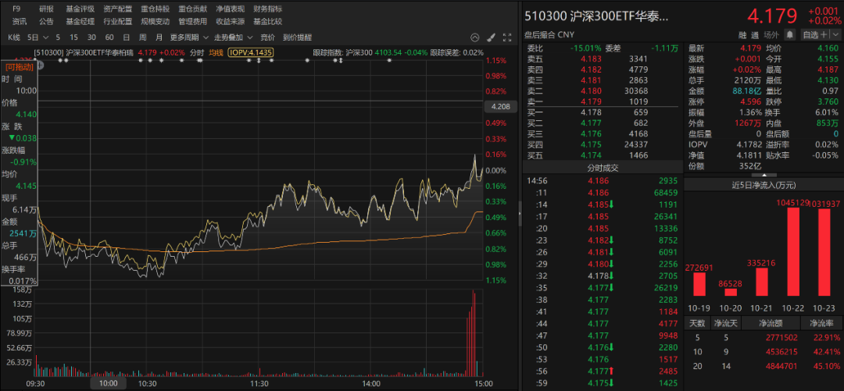Select the 15-minute period button
The width and height of the screenshot is (844, 391).
pos(73,37)
